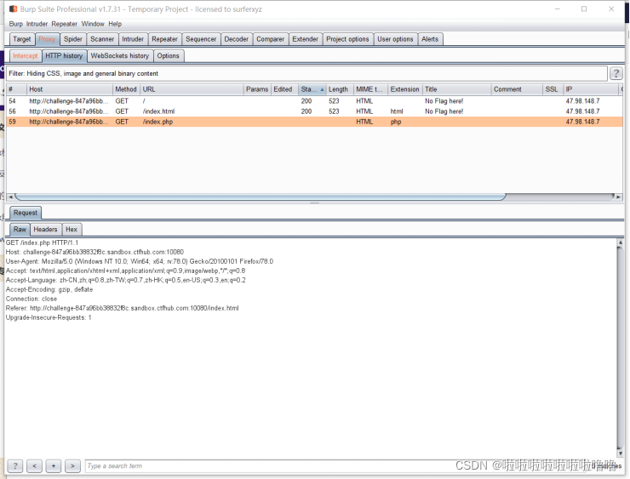The width and height of the screenshot is (630, 479).
Task: Click the request pane vertical scrollbar
Action: coord(621,348)
